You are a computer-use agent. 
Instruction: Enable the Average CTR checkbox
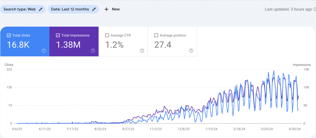(107, 36)
